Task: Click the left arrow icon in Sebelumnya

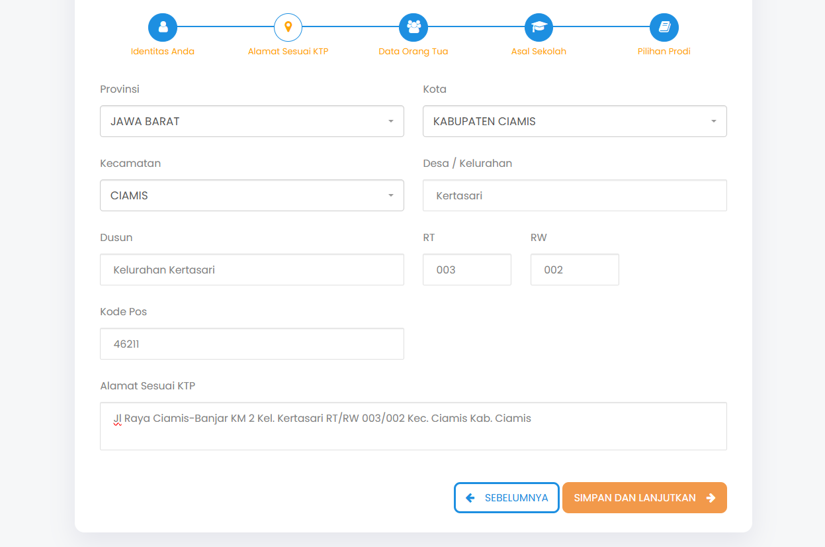Action: point(470,498)
